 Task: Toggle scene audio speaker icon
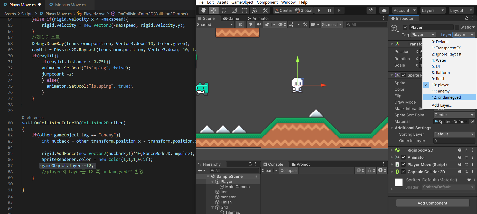click(x=259, y=24)
